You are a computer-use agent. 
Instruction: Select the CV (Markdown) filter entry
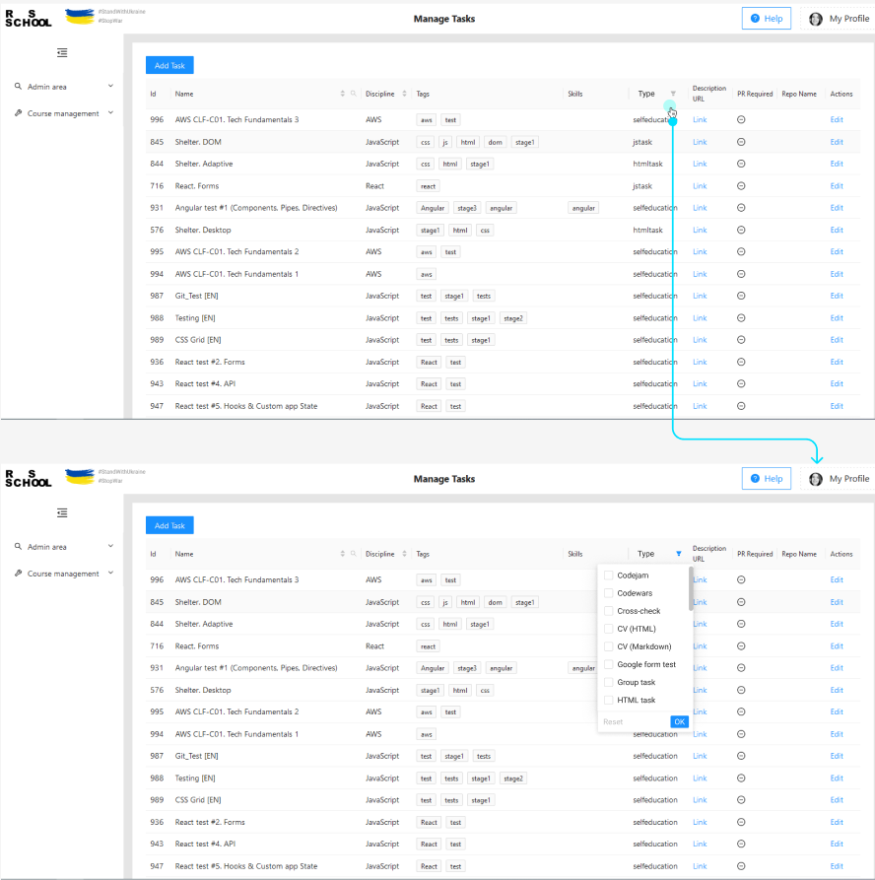pyautogui.click(x=608, y=646)
